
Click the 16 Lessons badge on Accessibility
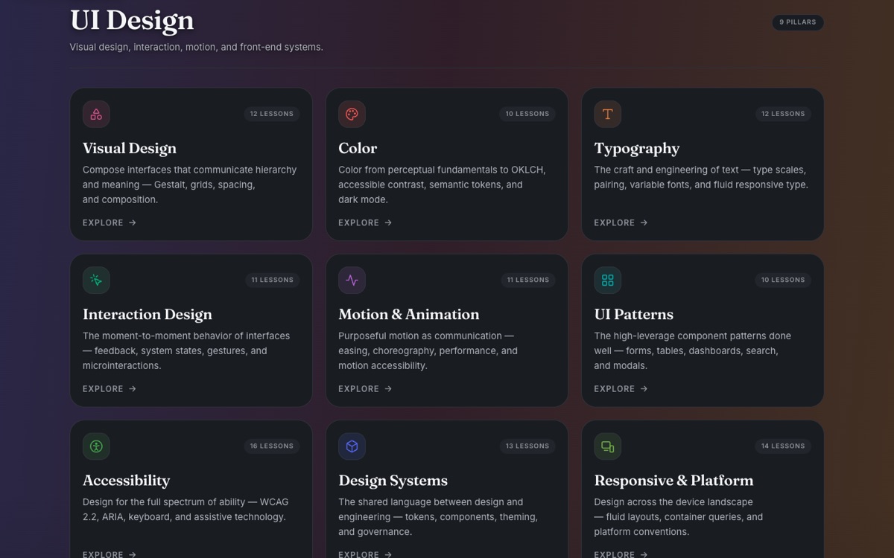coord(272,446)
